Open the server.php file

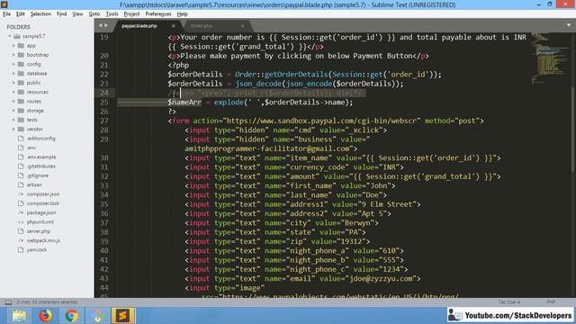[x=38, y=231]
